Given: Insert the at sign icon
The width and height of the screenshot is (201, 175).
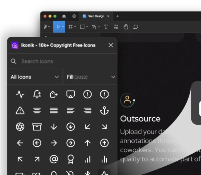Looking at the screenshot, I should click(54, 159).
